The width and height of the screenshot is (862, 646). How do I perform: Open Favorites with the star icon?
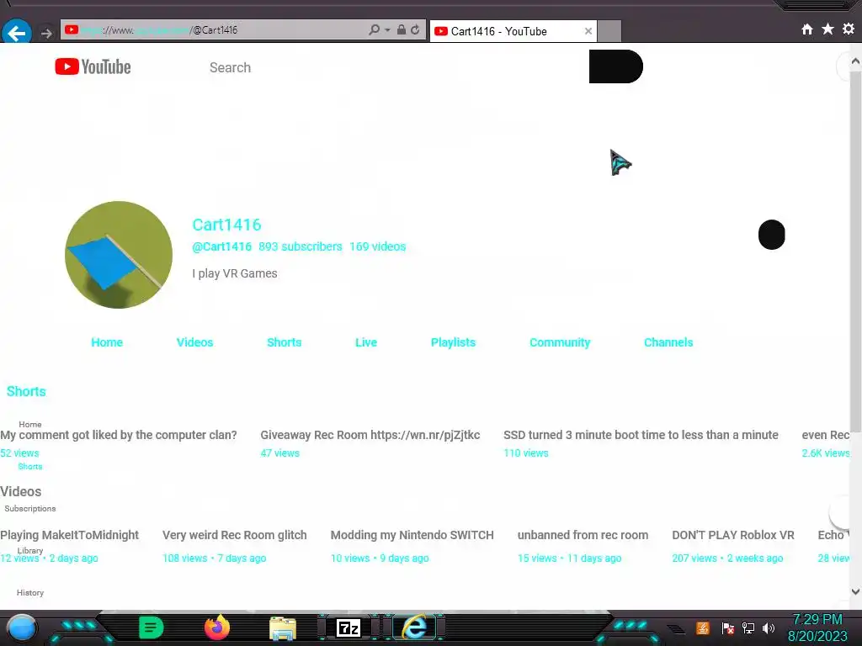[828, 29]
